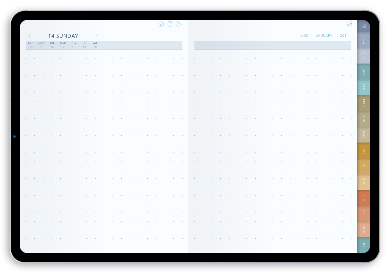Viewport: 390px width, 273px height.
Task: Select WED 17 in the week strip
Action: pos(63,45)
